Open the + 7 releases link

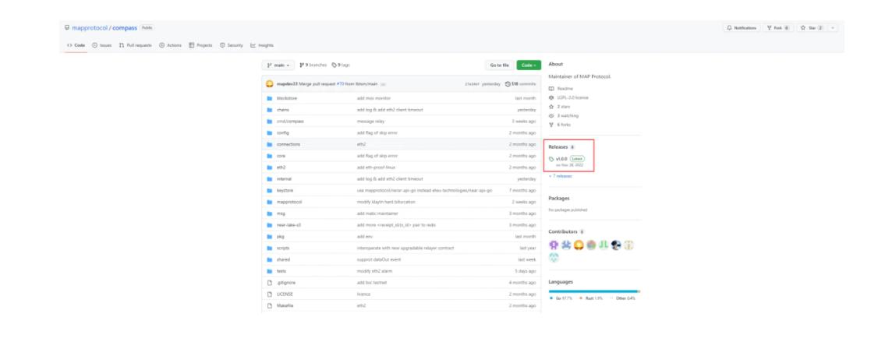(x=560, y=176)
